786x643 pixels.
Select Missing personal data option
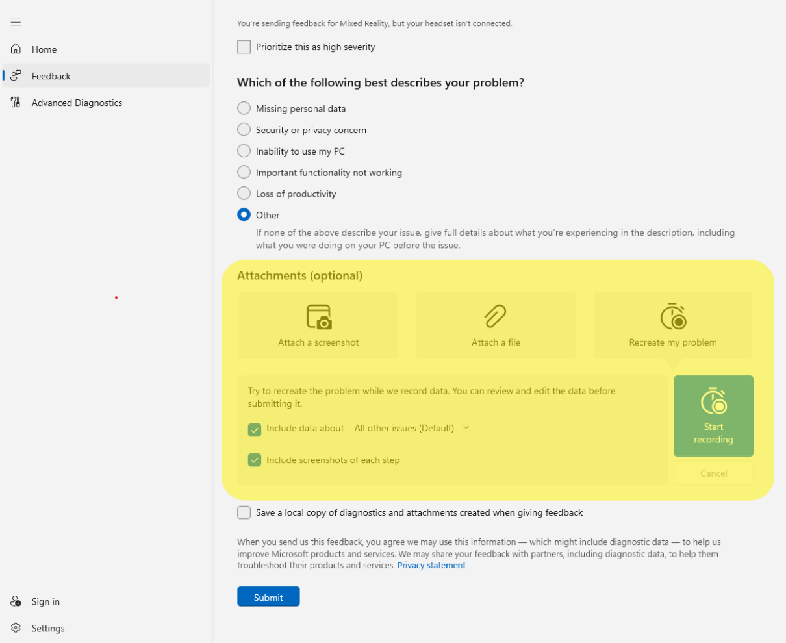(244, 108)
